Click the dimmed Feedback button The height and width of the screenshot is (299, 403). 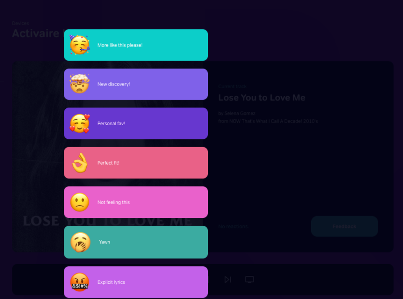click(344, 227)
